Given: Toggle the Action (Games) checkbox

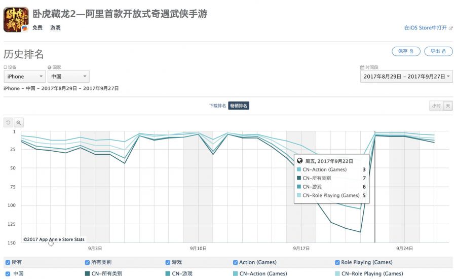Looking at the screenshot, I should click(x=235, y=262).
